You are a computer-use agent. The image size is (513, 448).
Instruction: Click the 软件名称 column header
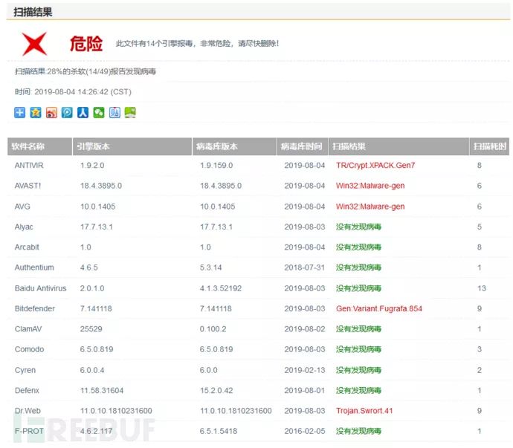pyautogui.click(x=39, y=146)
